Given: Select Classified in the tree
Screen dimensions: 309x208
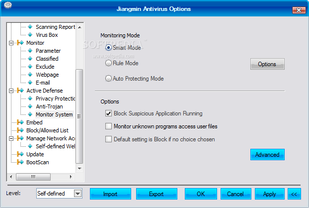Looking at the screenshot, I should (47, 59).
